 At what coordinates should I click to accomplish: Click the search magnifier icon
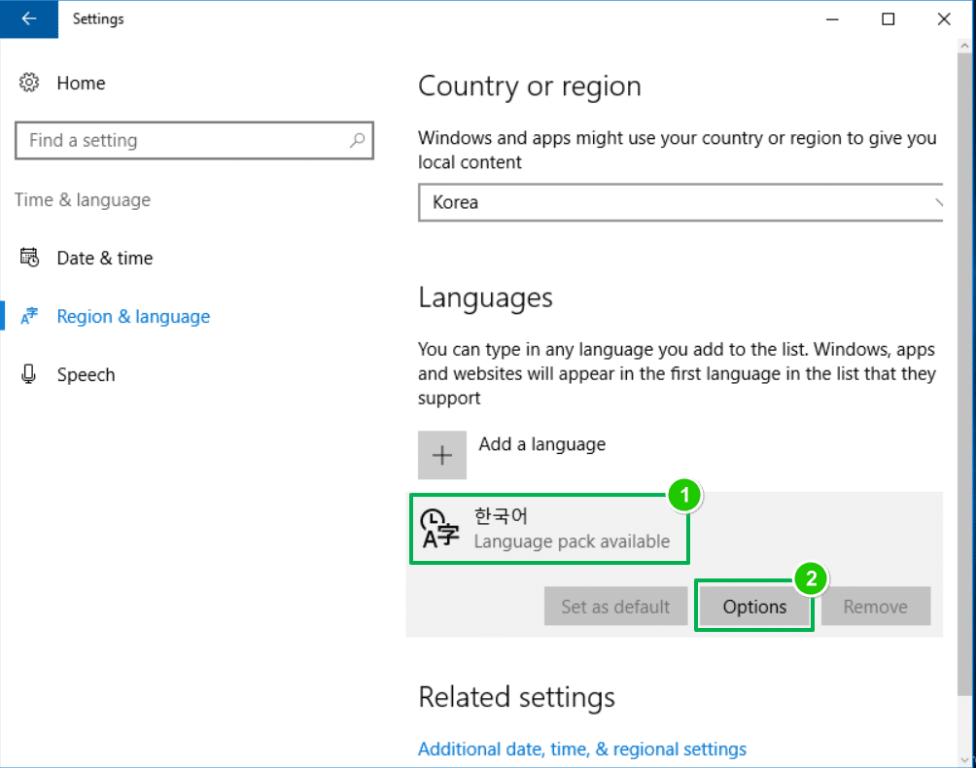tap(358, 141)
